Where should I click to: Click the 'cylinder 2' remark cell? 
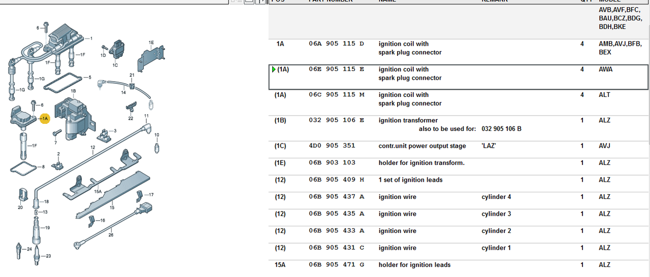(496, 231)
